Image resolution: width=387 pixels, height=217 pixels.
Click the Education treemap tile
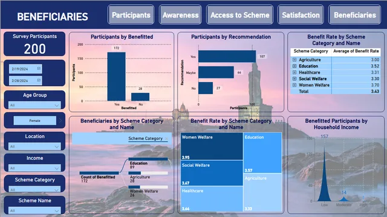pos(262,153)
